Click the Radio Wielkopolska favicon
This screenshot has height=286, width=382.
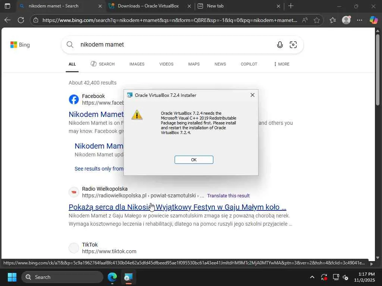74,192
